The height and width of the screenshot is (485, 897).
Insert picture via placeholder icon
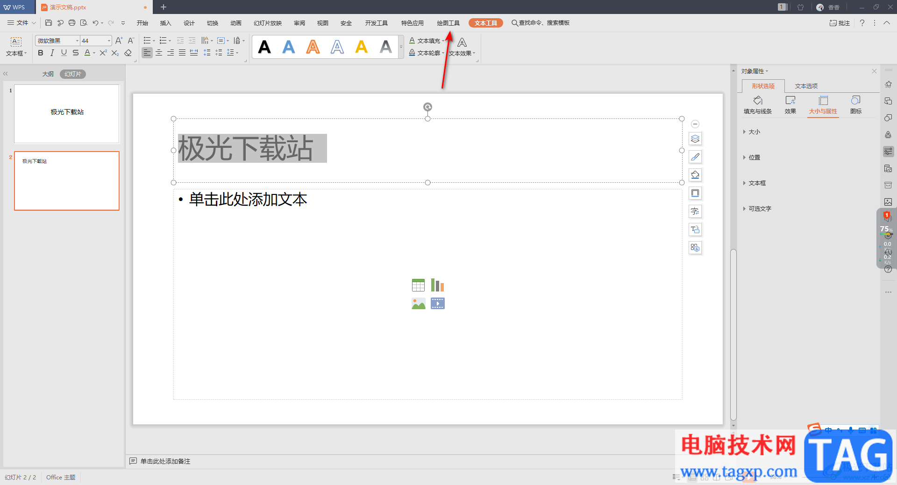click(x=418, y=304)
